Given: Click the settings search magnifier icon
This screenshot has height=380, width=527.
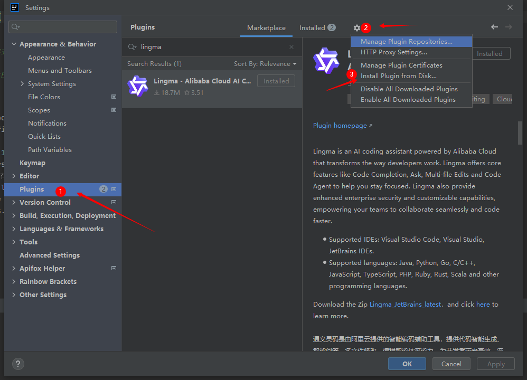Looking at the screenshot, I should tap(15, 27).
